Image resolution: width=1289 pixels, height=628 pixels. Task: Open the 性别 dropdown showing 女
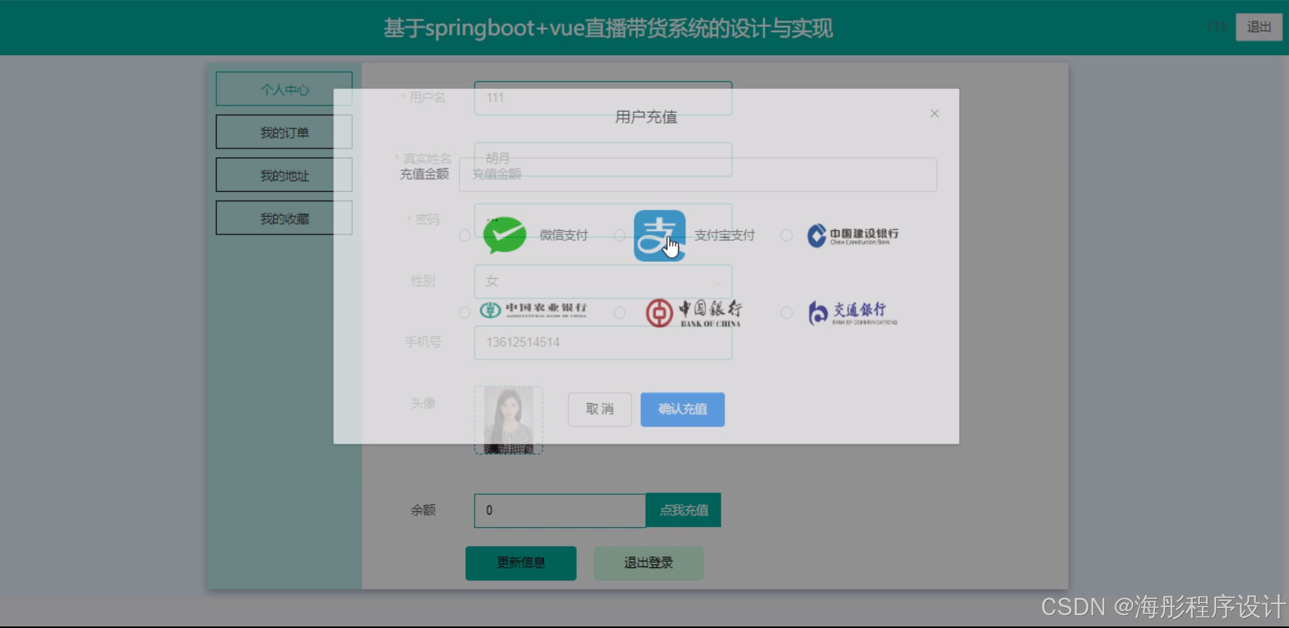click(603, 281)
